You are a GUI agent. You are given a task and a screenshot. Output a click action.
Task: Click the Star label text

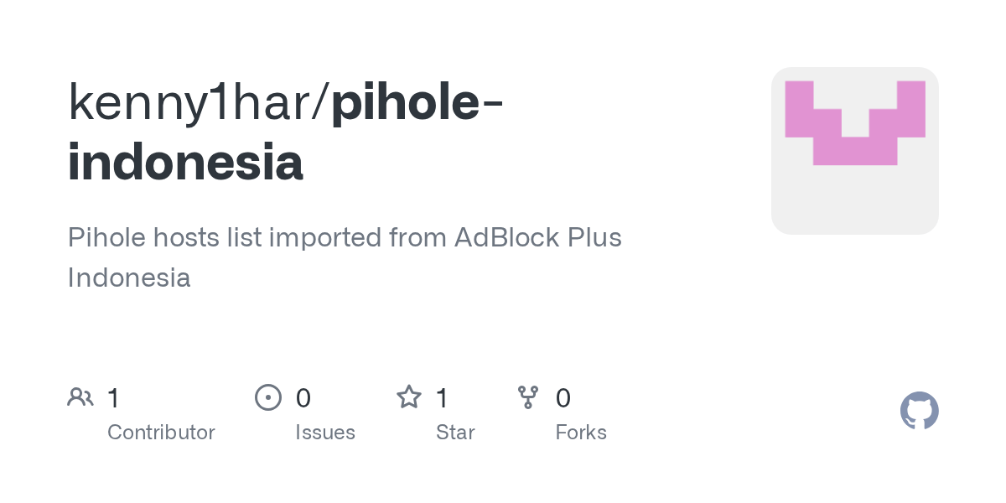click(x=455, y=433)
